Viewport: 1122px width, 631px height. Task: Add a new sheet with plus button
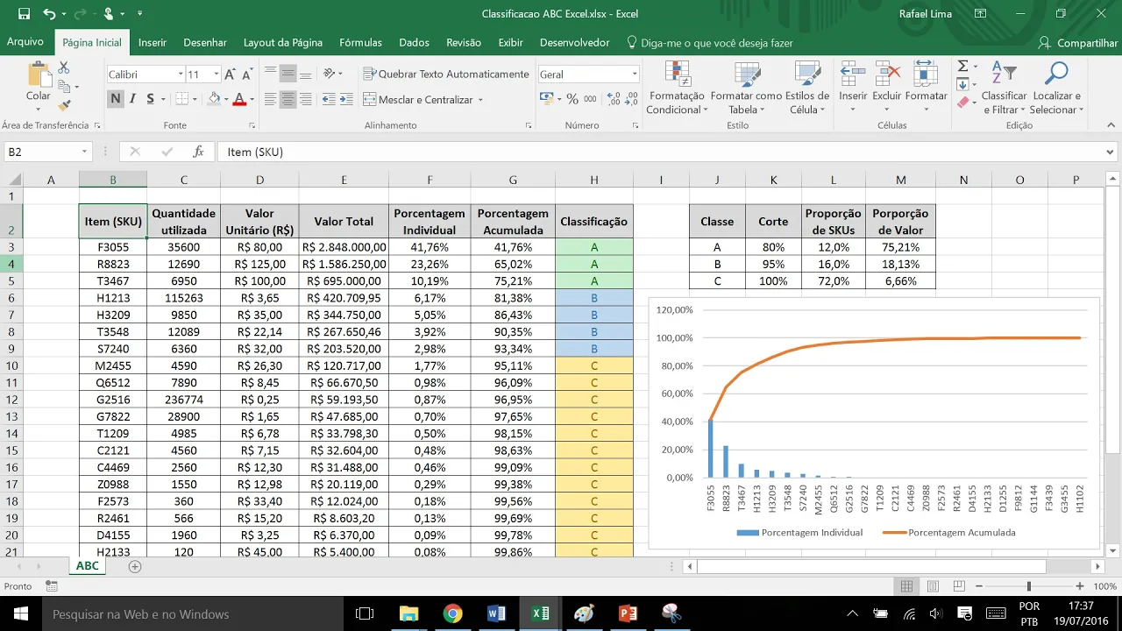(x=134, y=566)
